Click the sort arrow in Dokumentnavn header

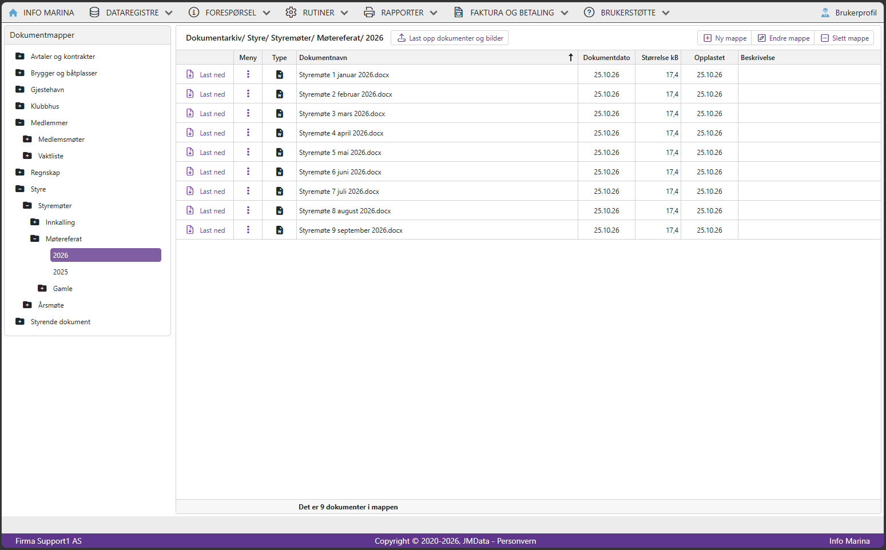(x=571, y=58)
